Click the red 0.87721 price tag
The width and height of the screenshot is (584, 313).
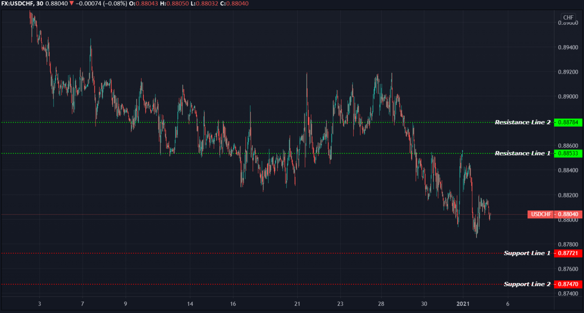click(568, 253)
